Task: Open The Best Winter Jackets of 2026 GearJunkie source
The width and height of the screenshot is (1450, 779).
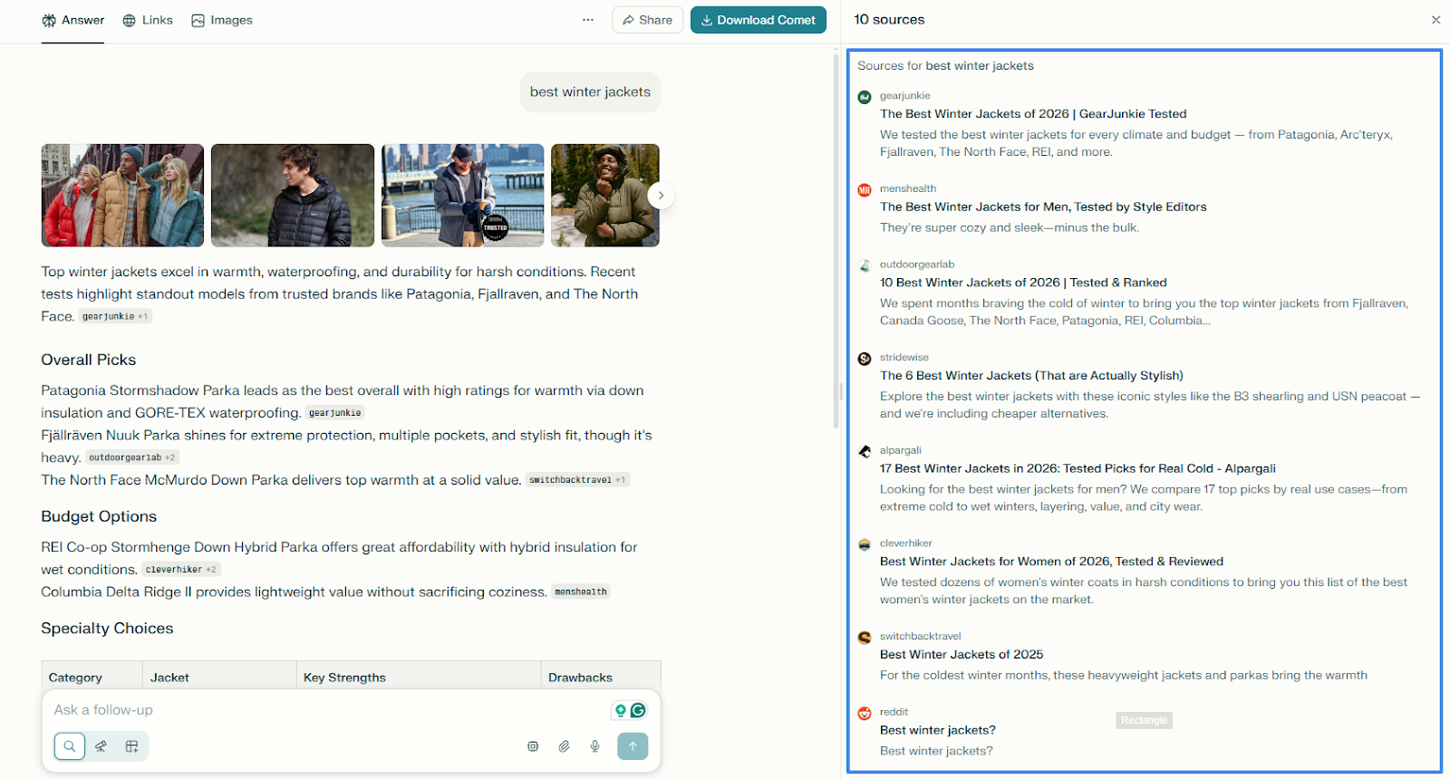Action: (x=1033, y=114)
